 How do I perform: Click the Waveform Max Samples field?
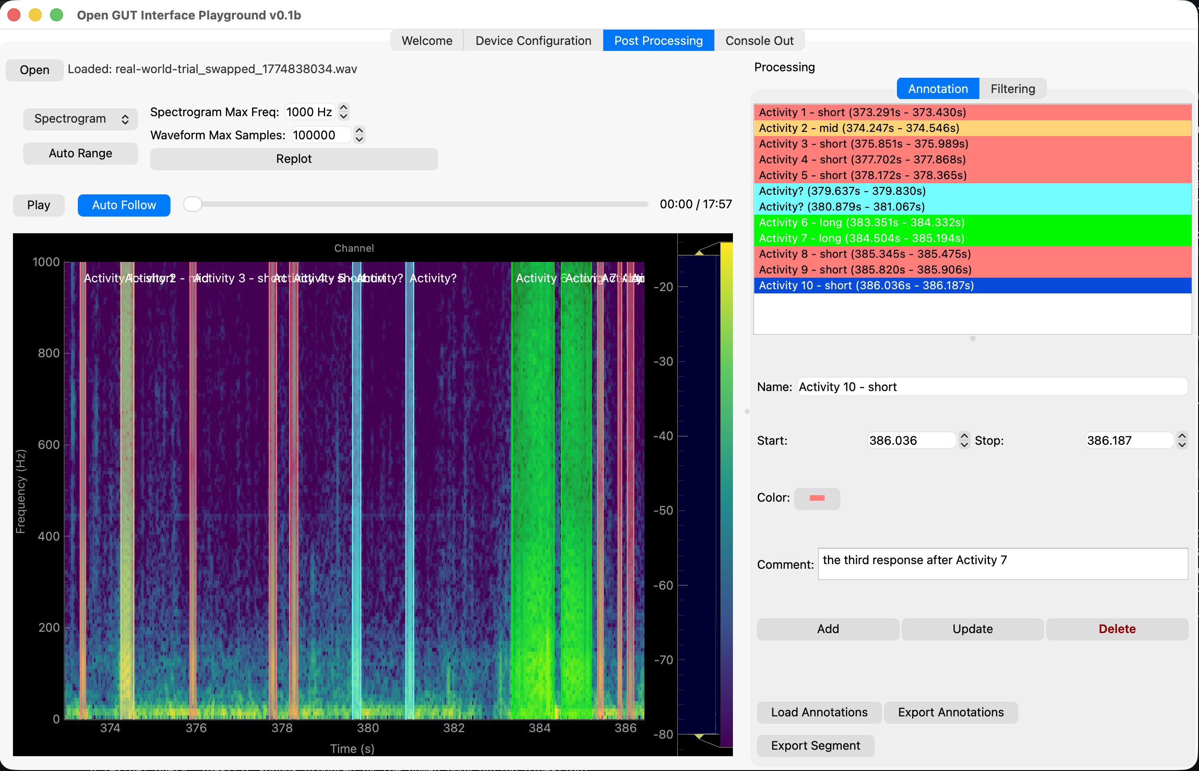pyautogui.click(x=321, y=135)
